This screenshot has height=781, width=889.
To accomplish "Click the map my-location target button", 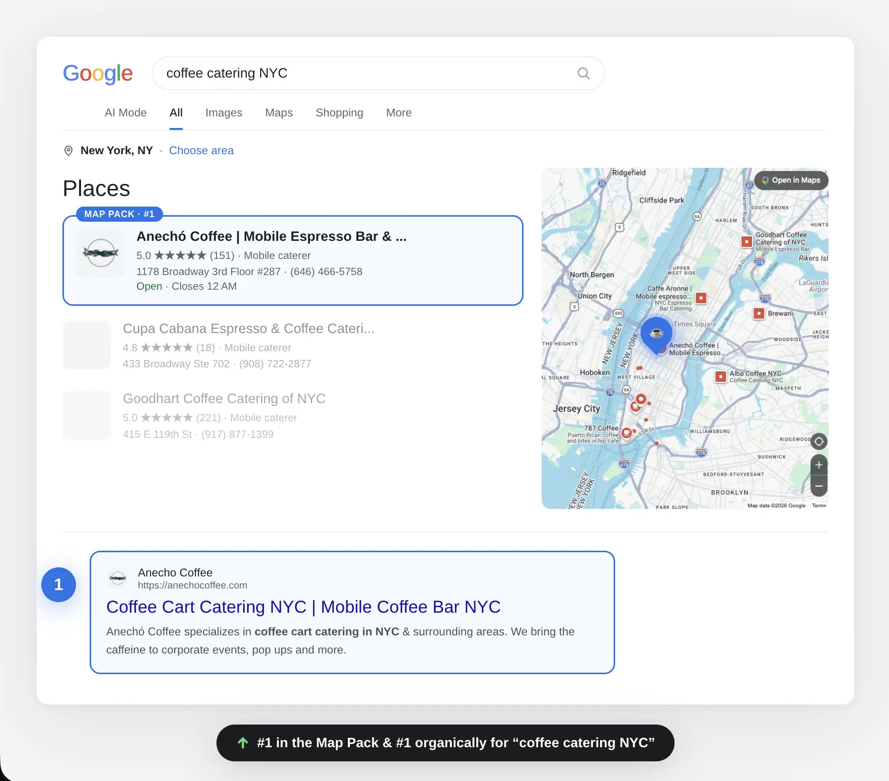I will tap(819, 442).
